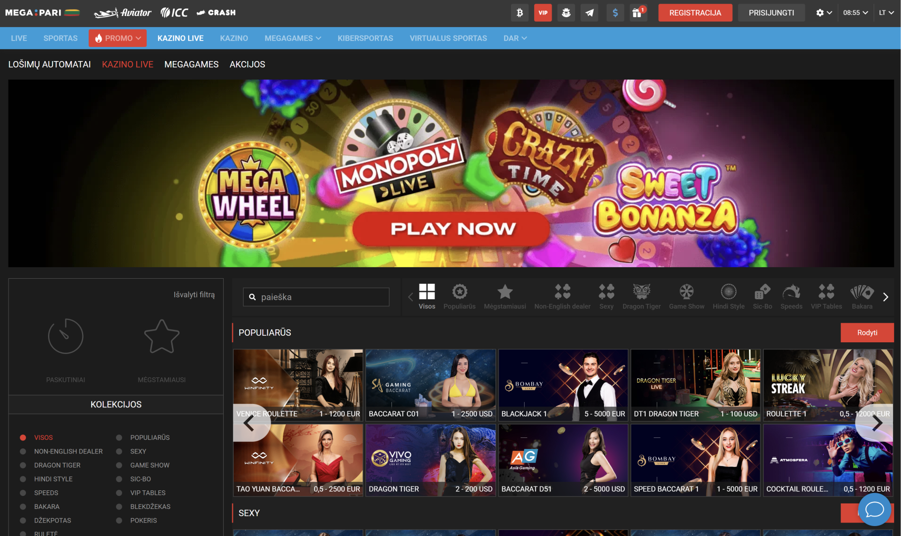Switch to Akcijos tab
The image size is (901, 536).
[247, 64]
